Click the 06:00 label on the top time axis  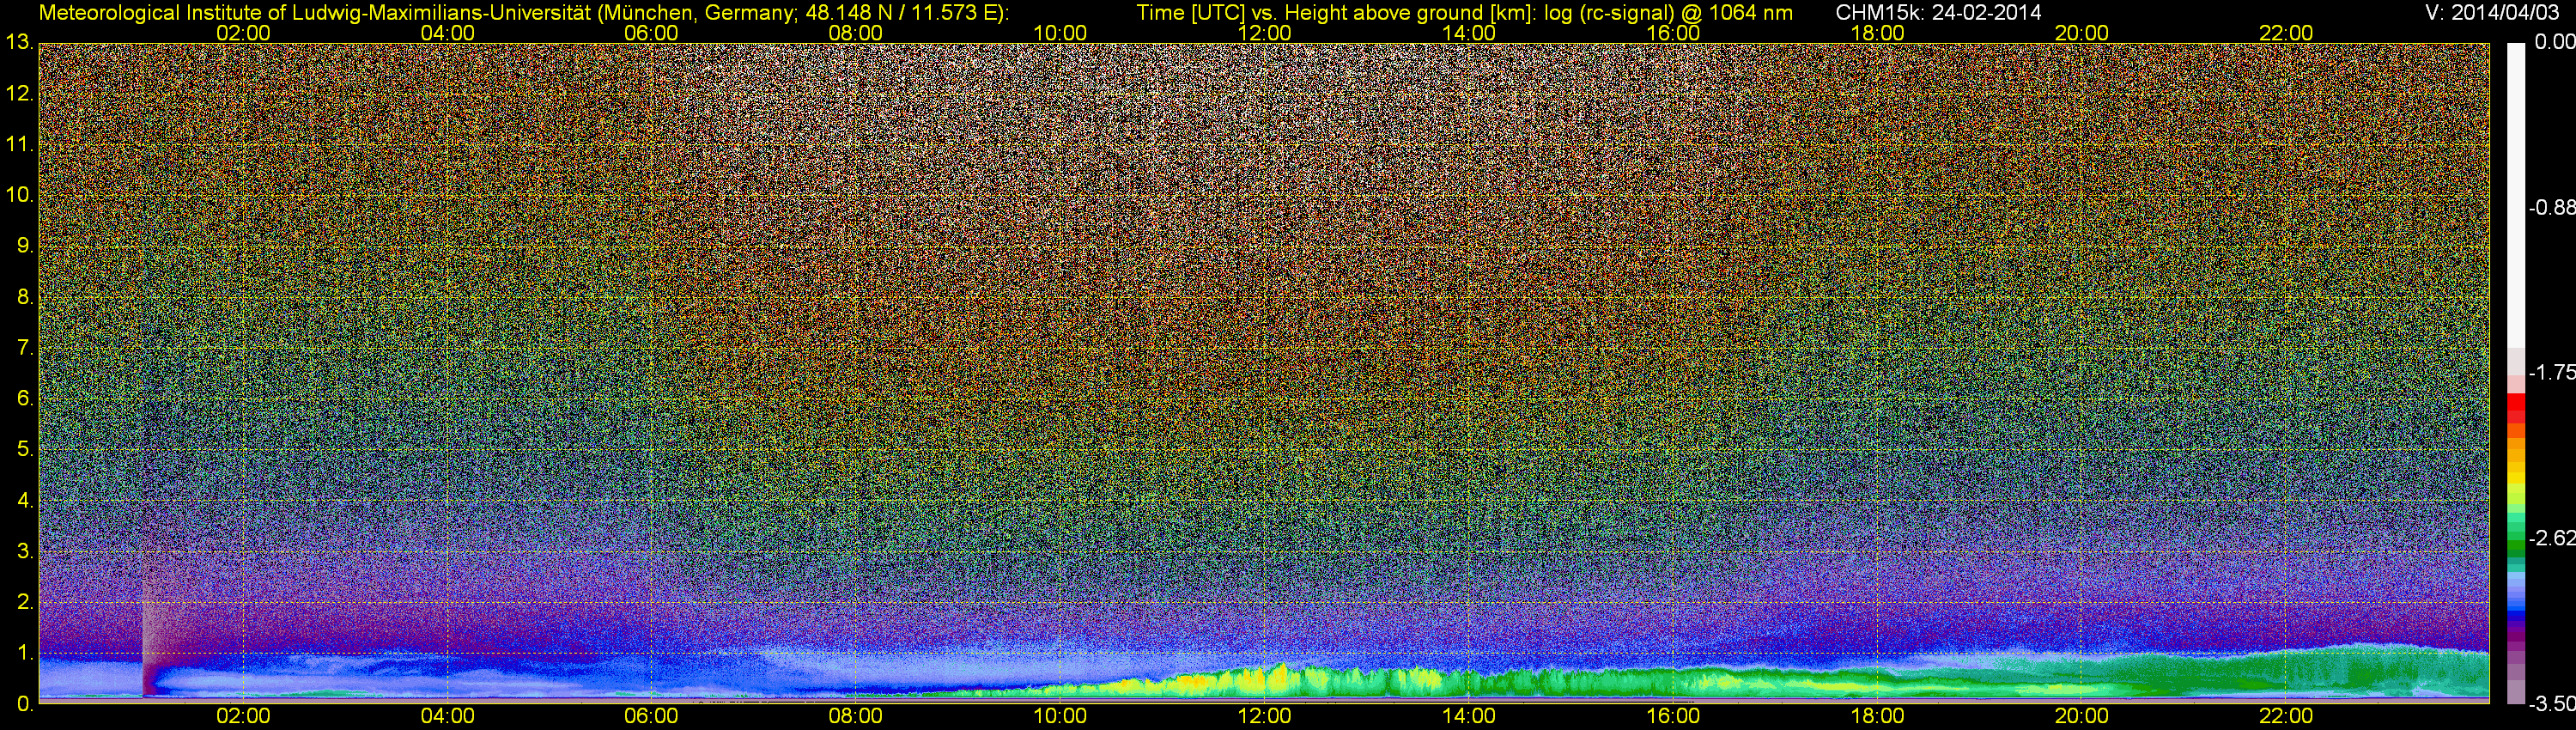click(x=651, y=33)
